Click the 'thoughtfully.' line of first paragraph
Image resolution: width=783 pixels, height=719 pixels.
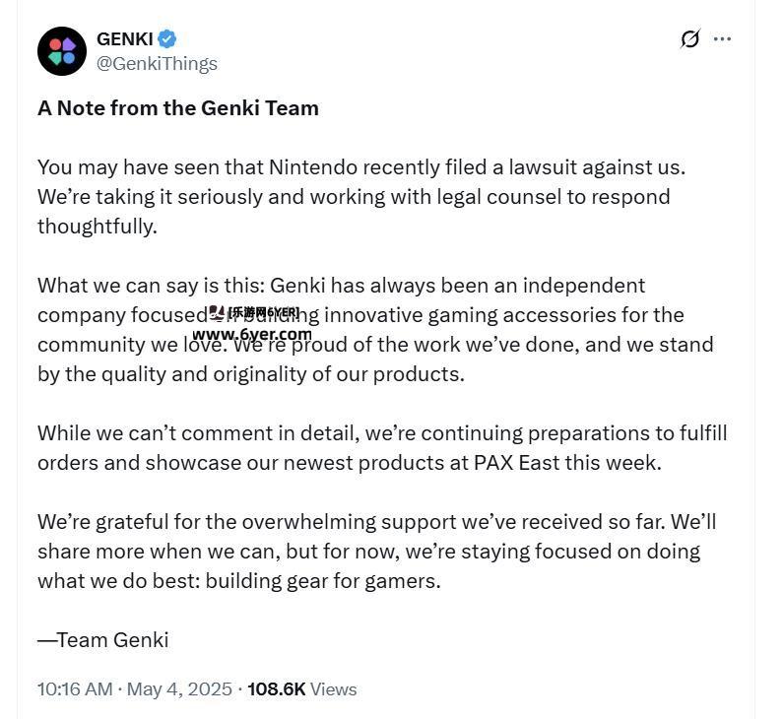(x=97, y=227)
